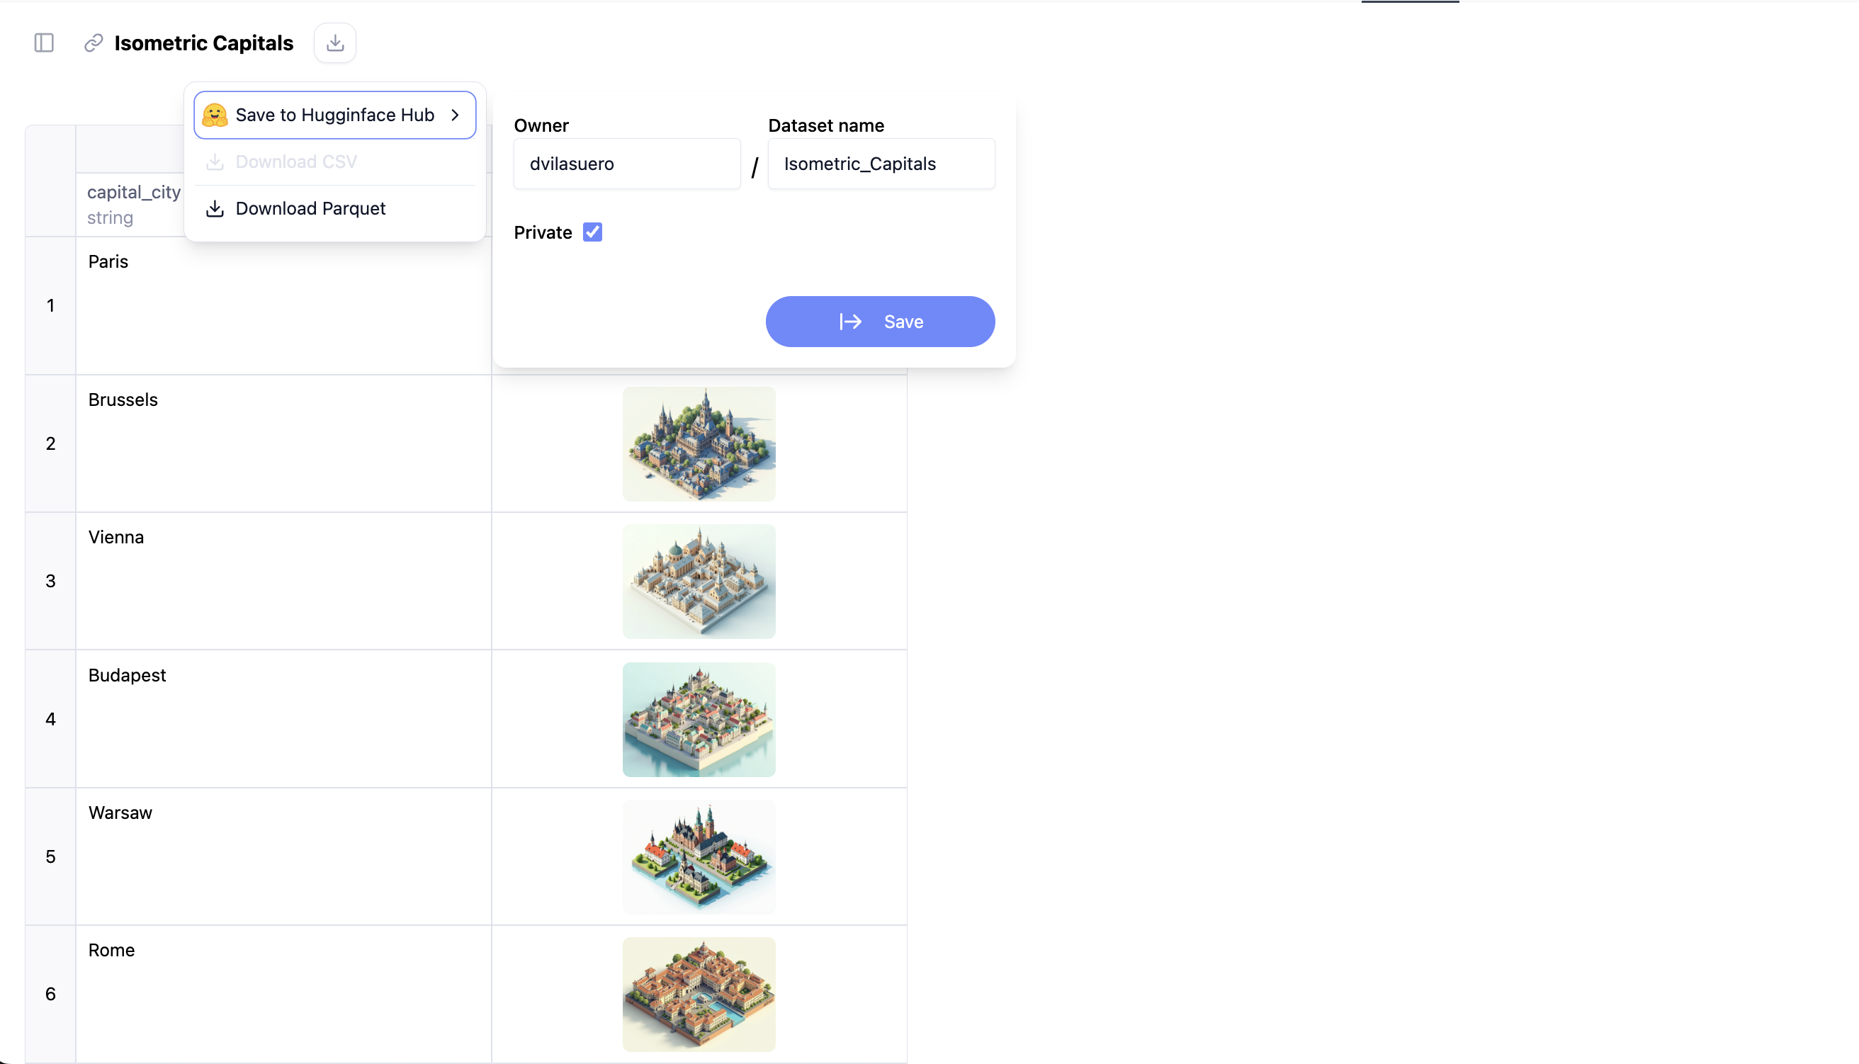1859x1064 pixels.
Task: Open the Brussels isometric thumbnail
Action: [x=699, y=444]
